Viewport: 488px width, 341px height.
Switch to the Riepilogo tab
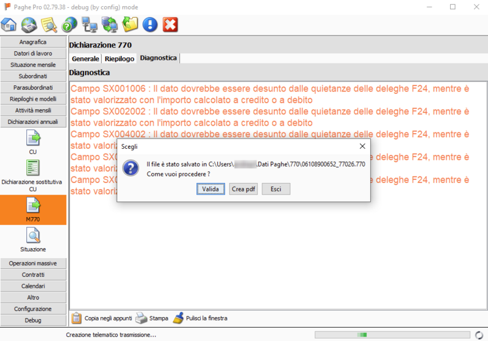120,59
